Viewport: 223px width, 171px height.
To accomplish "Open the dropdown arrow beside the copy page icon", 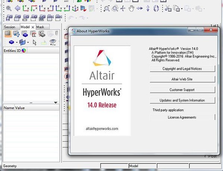I will click(182, 9).
